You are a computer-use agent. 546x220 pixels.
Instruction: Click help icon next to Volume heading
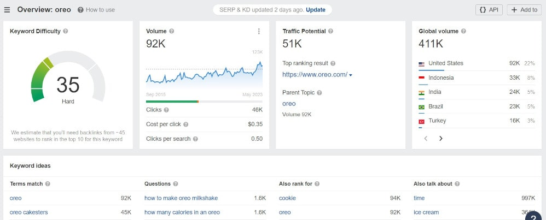click(x=172, y=31)
